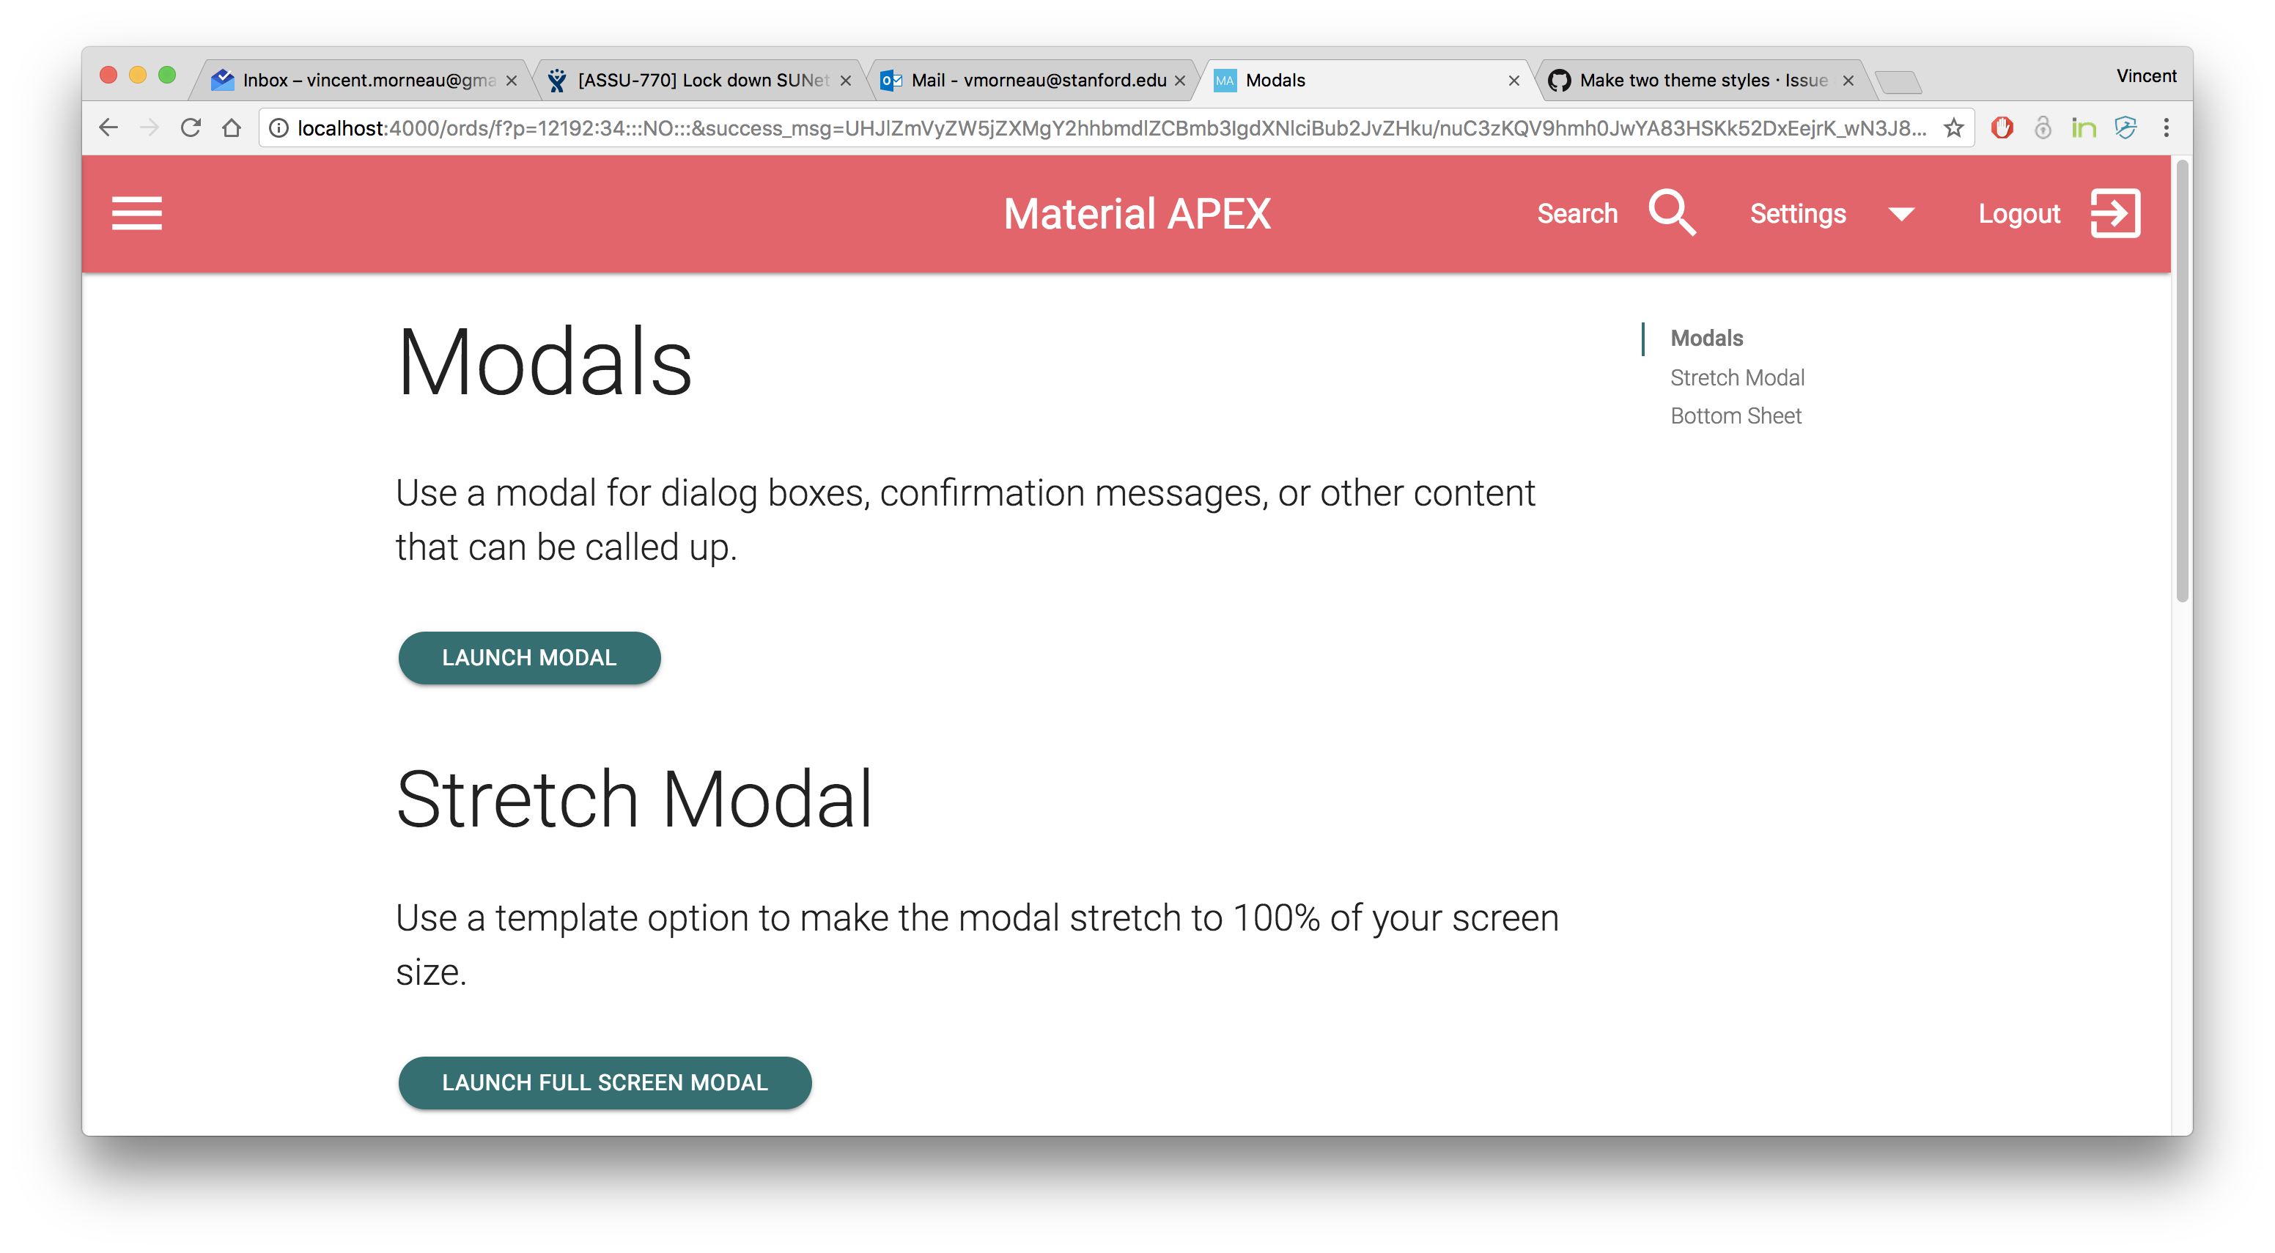Image resolution: width=2275 pixels, height=1253 pixels.
Task: Expand the Settings dropdown arrow
Action: [1900, 214]
